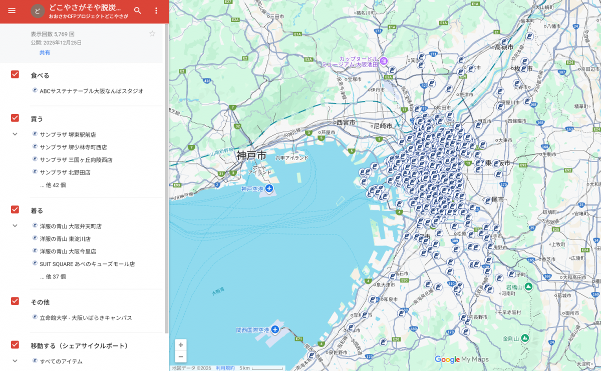Screen dimensions: 601x371
Task: Uncheck the 食べる layer checkbox
Action: click(15, 74)
